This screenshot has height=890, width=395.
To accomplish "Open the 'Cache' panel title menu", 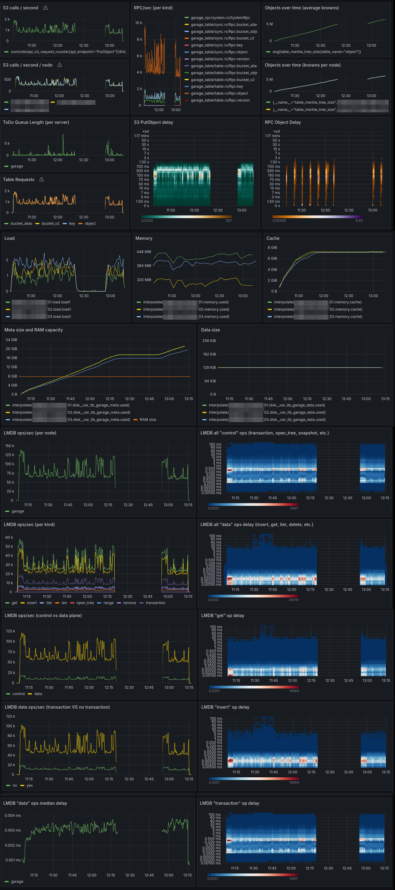I will 273,238.
